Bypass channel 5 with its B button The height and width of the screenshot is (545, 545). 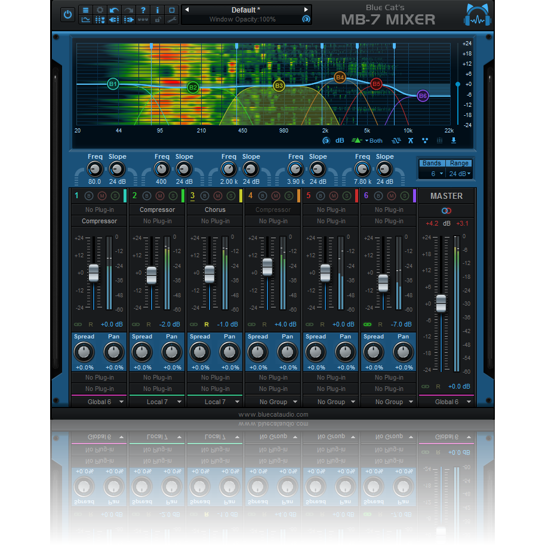322,196
